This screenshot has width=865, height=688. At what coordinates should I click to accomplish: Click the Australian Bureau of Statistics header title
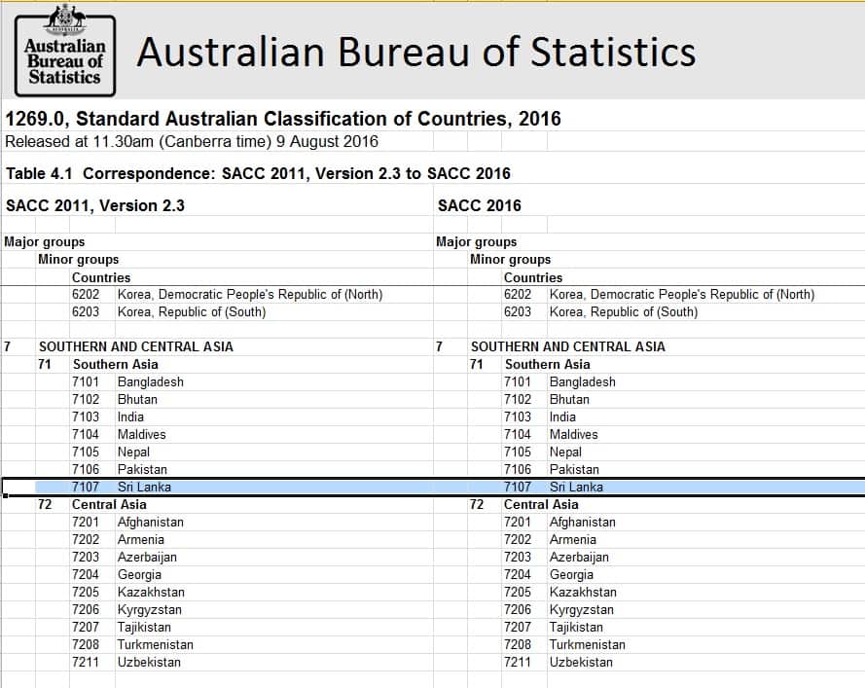pyautogui.click(x=415, y=53)
